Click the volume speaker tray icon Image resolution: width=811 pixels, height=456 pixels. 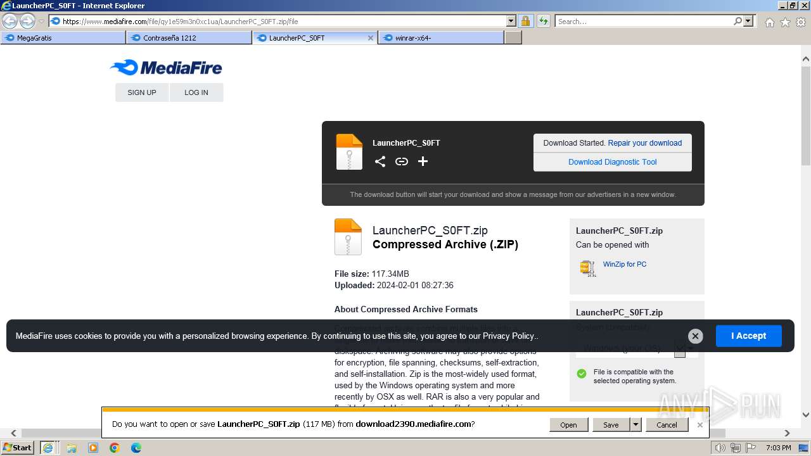720,448
